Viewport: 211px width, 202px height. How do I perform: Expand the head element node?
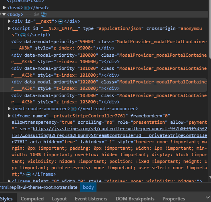tap(4, 8)
